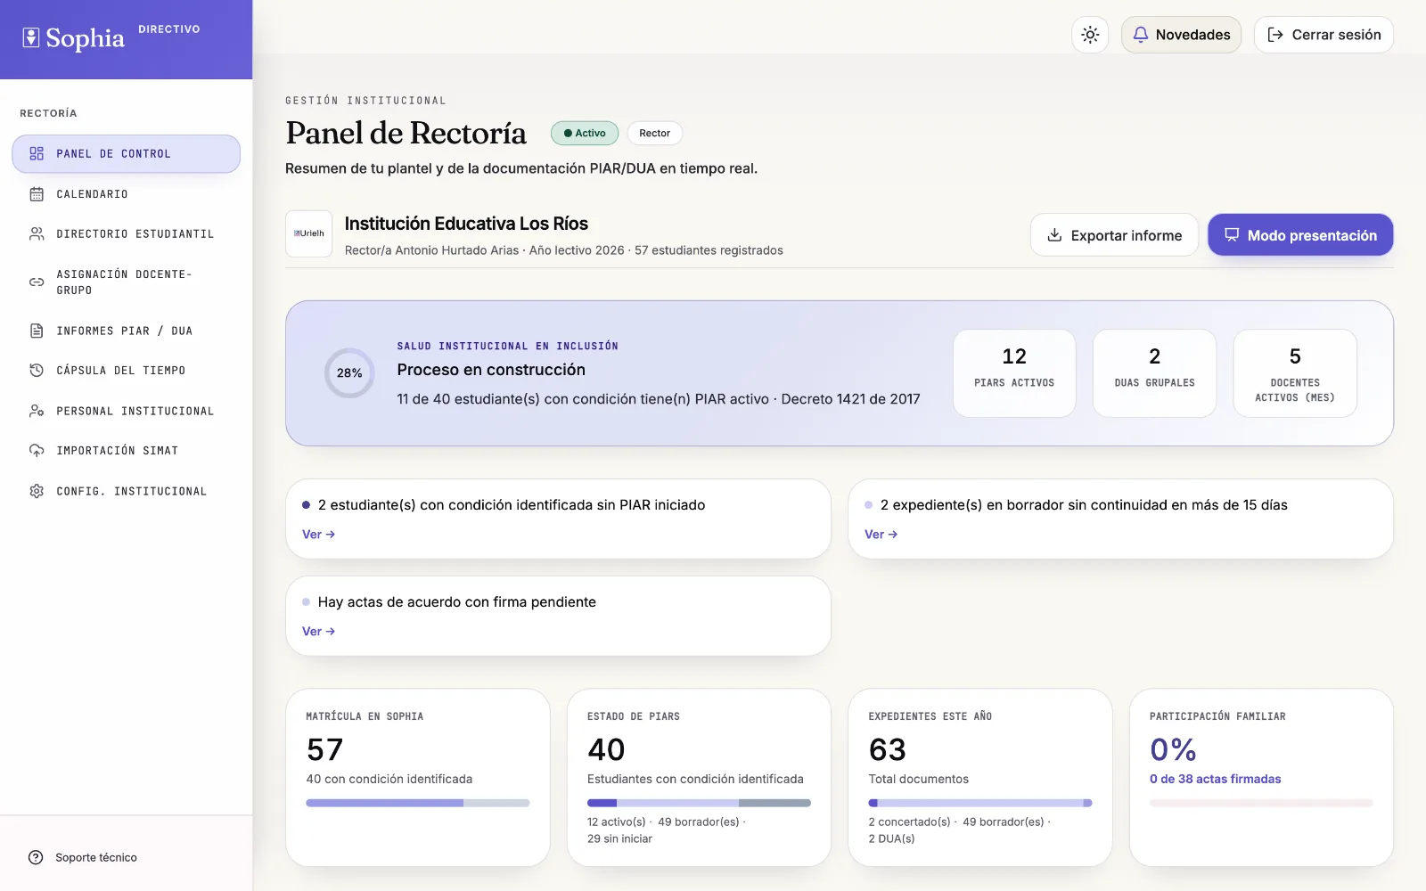Screen dimensions: 1426x891
Task: Click the Panel de Control grid icon
Action: 37,153
